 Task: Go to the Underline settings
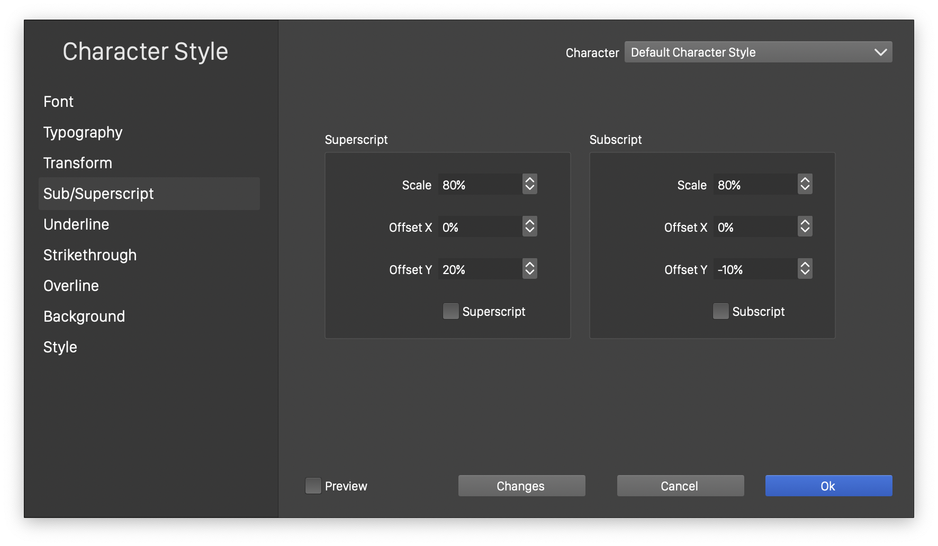click(x=76, y=224)
